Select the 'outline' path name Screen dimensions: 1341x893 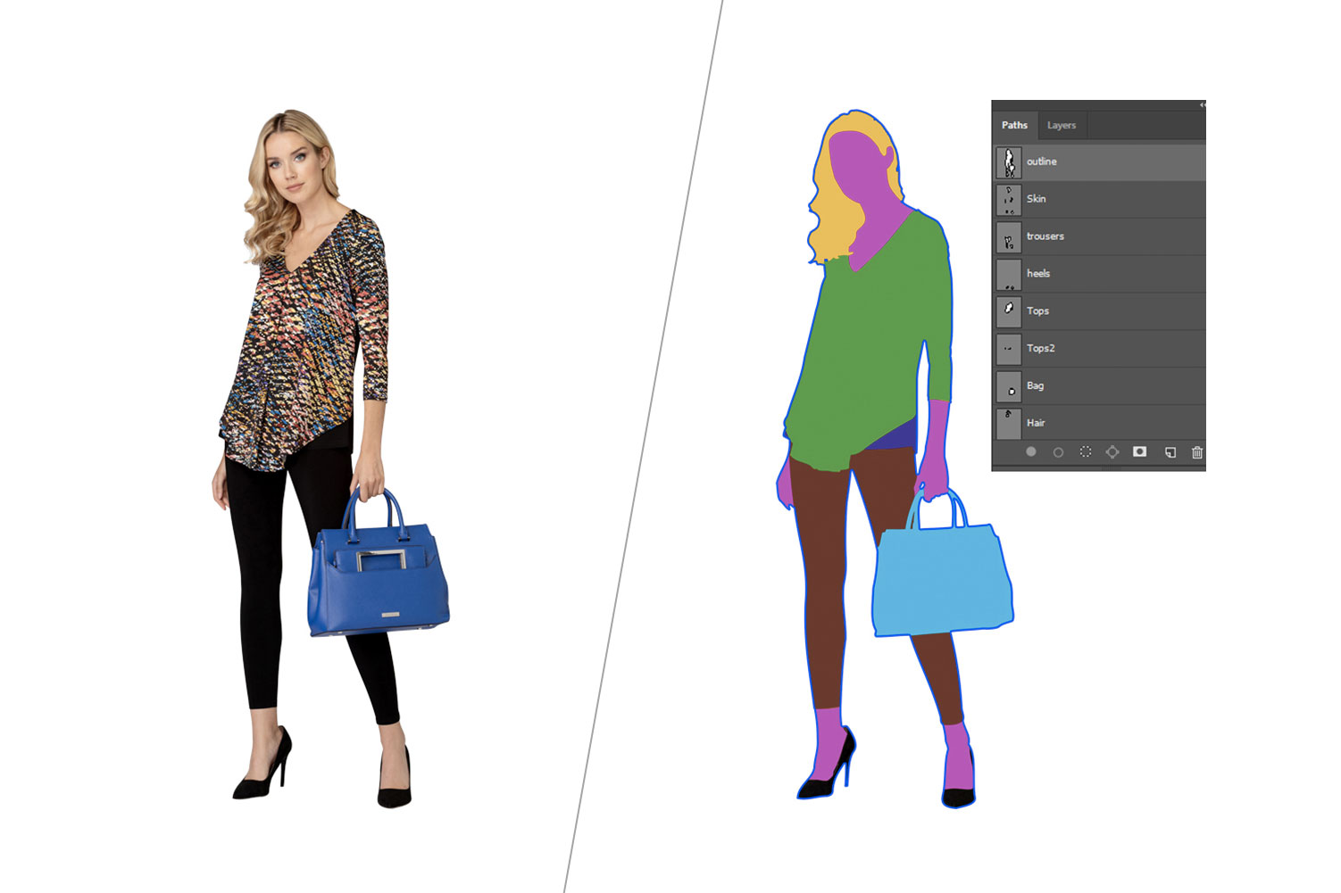click(1041, 161)
